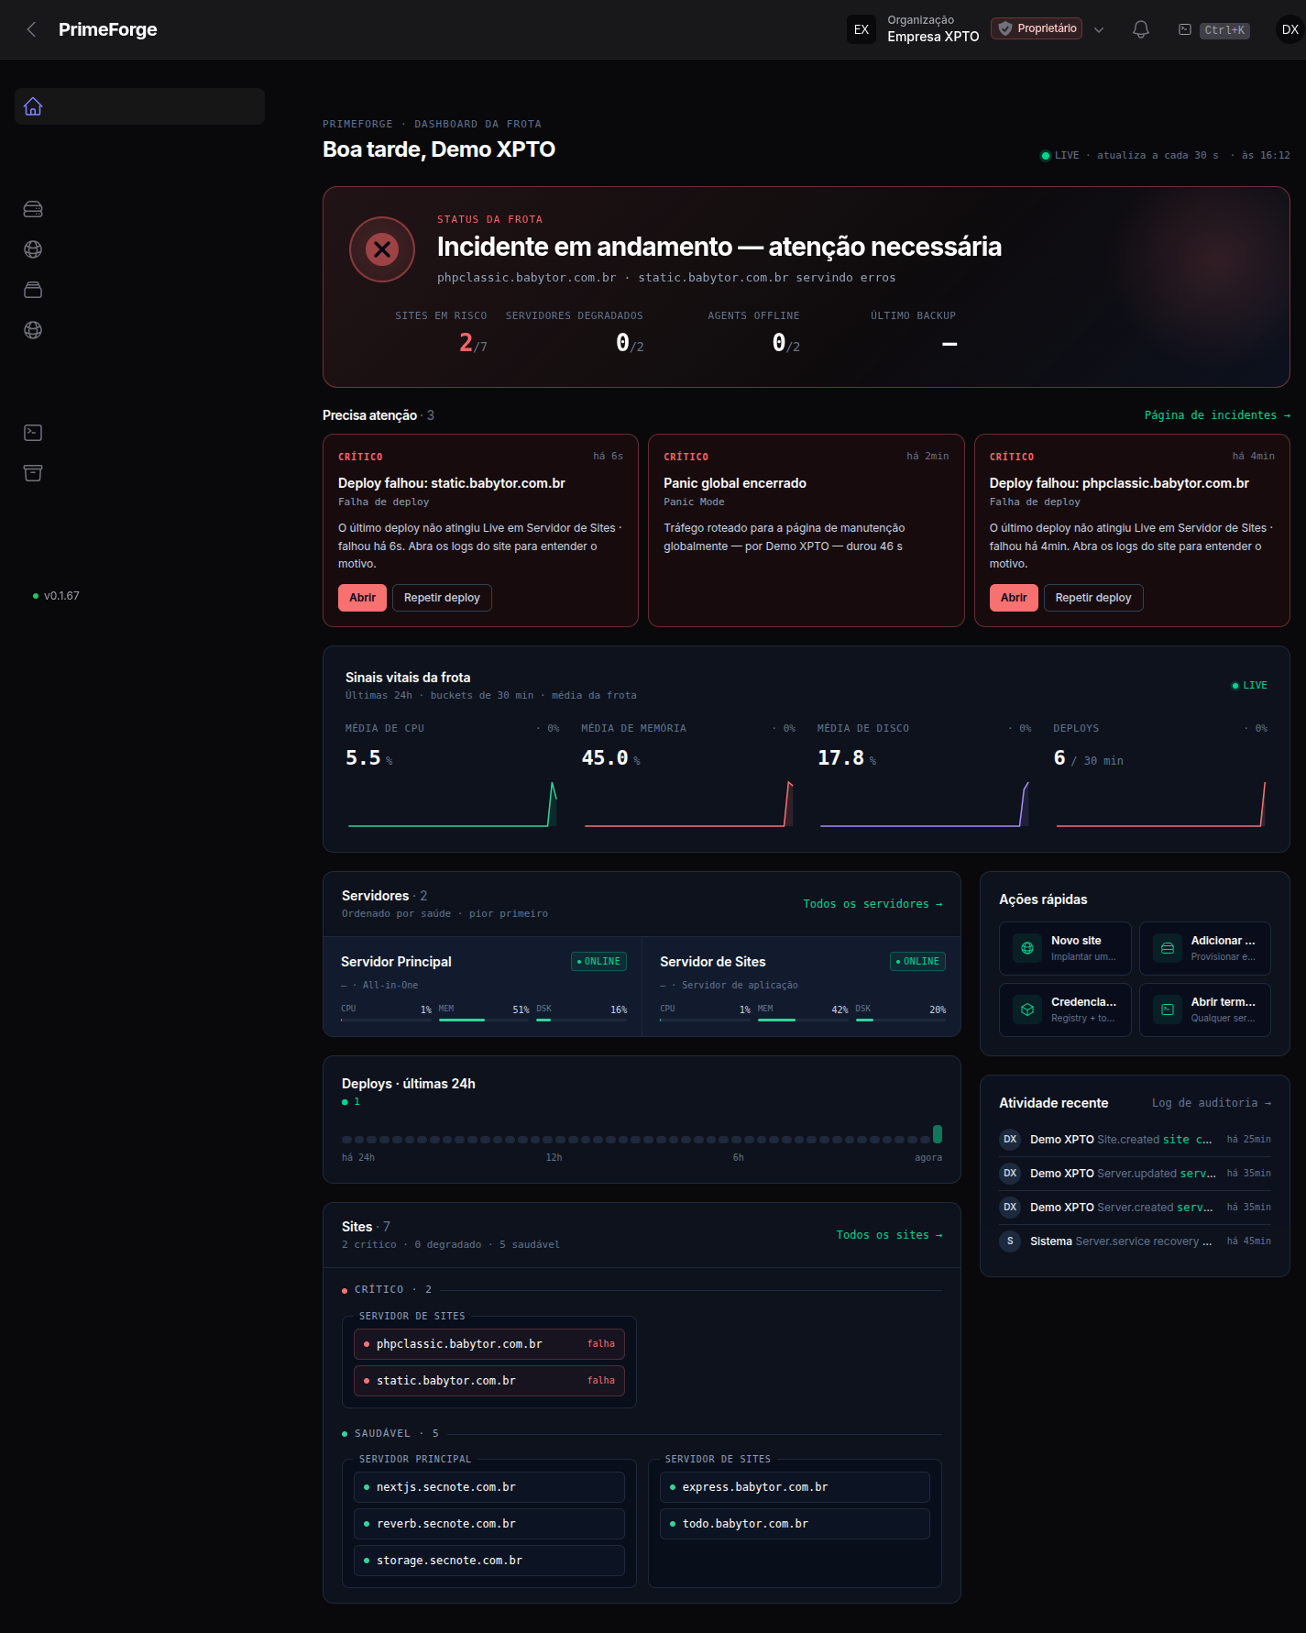
Task: Open the Home dashboard icon in sidebar
Action: tap(33, 106)
